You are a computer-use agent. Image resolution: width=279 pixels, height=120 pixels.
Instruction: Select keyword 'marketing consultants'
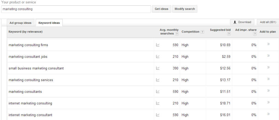coord(25,92)
